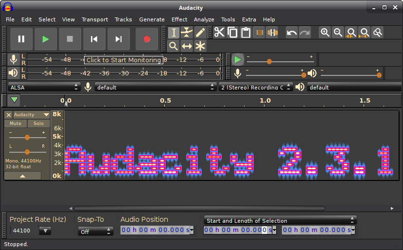Click the Silence audio icon
Image resolution: width=403 pixels, height=250 pixels.
pos(272,33)
